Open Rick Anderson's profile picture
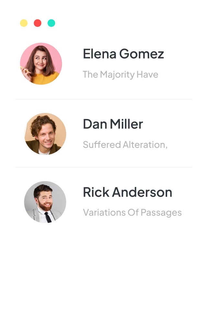Viewport: 215px width, 317px height. click(45, 202)
